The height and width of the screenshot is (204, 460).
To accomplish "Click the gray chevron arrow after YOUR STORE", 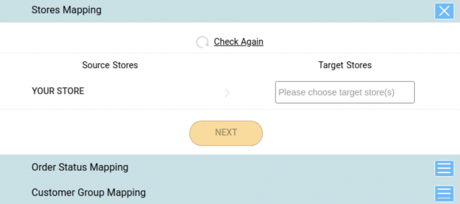I will 227,93.
